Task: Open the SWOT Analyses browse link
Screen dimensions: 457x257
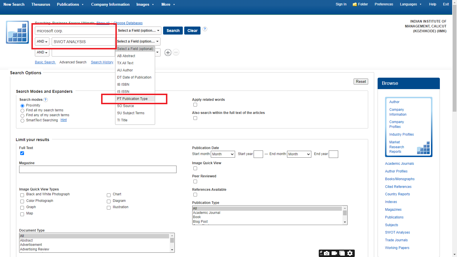Action: pyautogui.click(x=397, y=232)
